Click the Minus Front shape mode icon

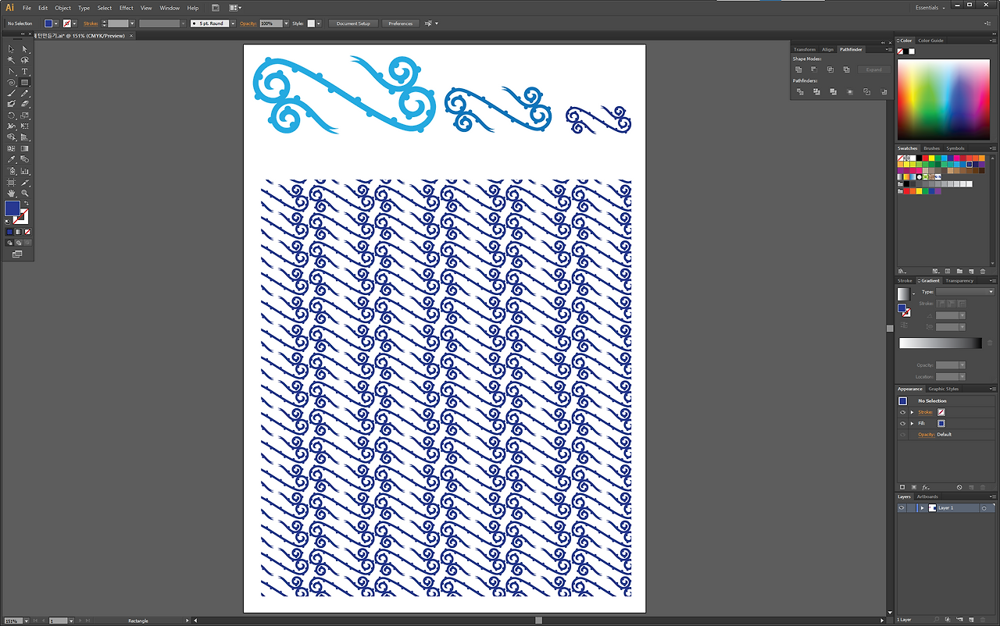pos(813,69)
